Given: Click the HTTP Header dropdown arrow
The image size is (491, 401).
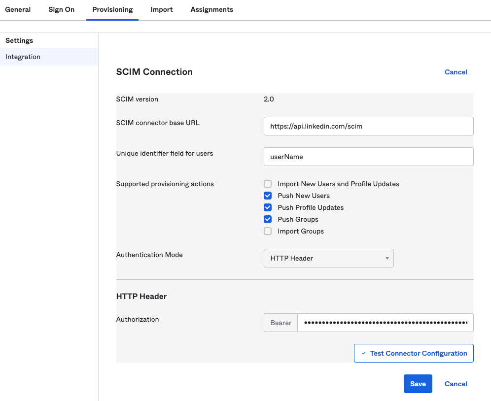Looking at the screenshot, I should 387,258.
